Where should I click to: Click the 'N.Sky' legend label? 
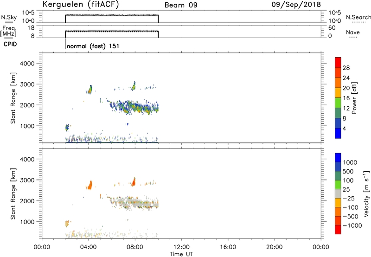coord(9,17)
